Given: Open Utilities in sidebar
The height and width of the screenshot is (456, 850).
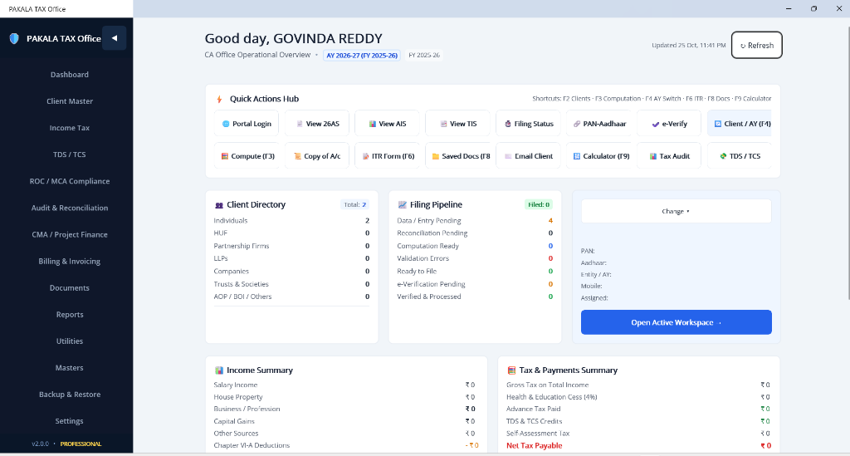Looking at the screenshot, I should tap(70, 341).
